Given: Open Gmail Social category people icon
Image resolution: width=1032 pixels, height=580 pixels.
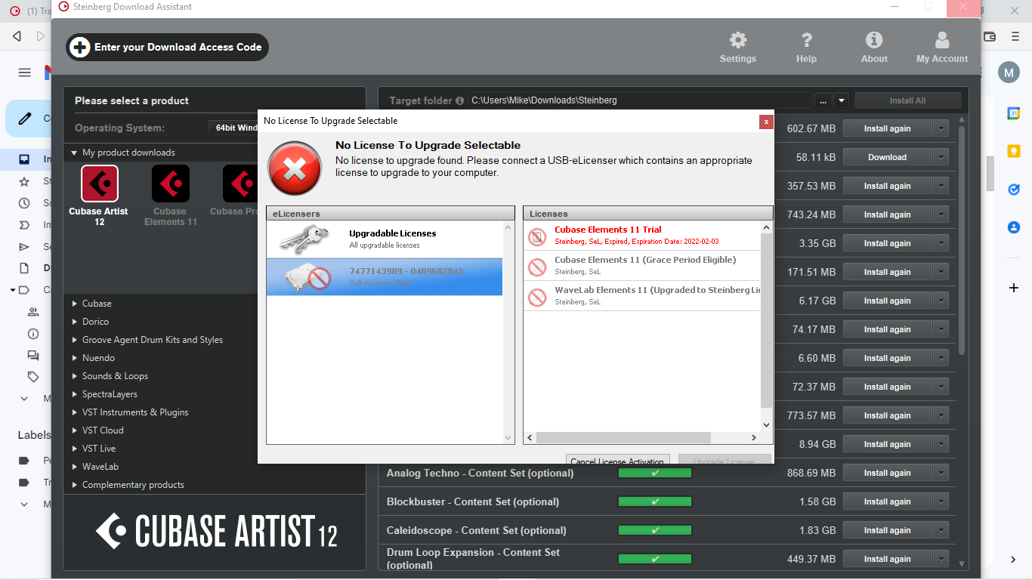Looking at the screenshot, I should 33,312.
